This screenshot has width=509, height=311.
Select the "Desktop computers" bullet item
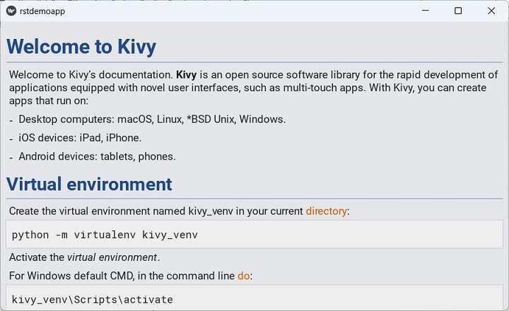click(x=152, y=119)
